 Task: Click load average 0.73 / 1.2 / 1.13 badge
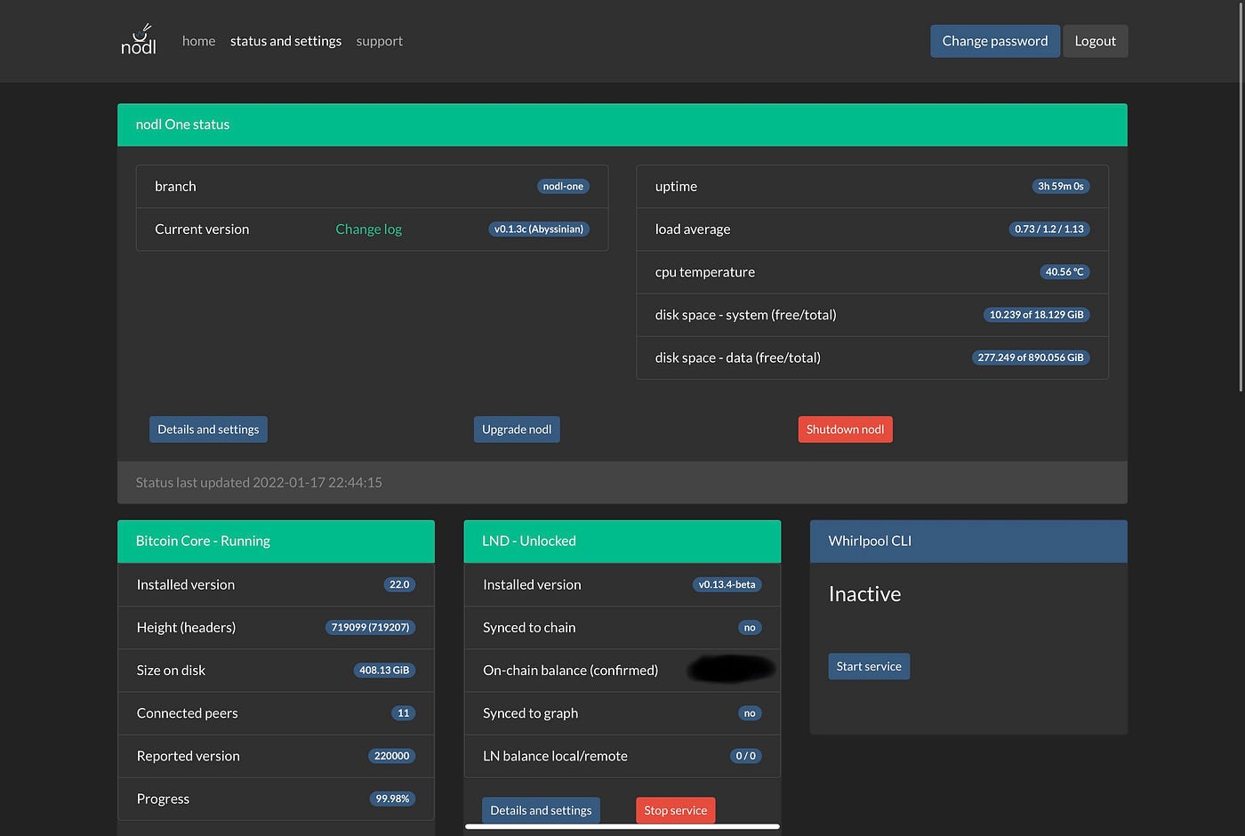click(1049, 229)
